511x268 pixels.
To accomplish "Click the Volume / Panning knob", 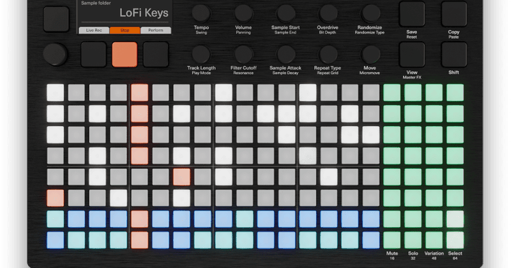I will (x=243, y=13).
